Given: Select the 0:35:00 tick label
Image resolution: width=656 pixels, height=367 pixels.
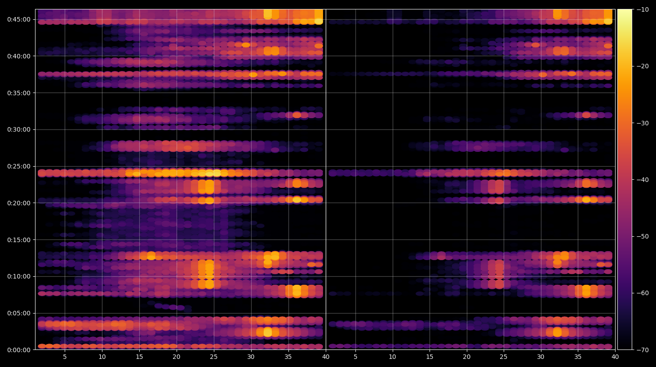Looking at the screenshot, I should coord(19,93).
